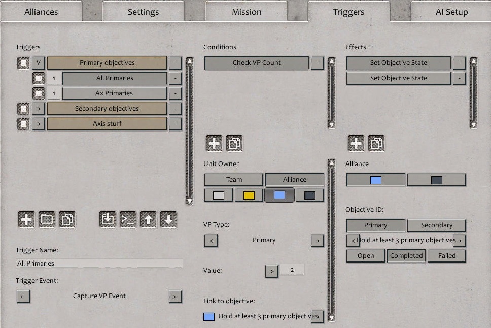Expand the Primary objectives trigger group
This screenshot has width=491, height=328.
coord(39,62)
